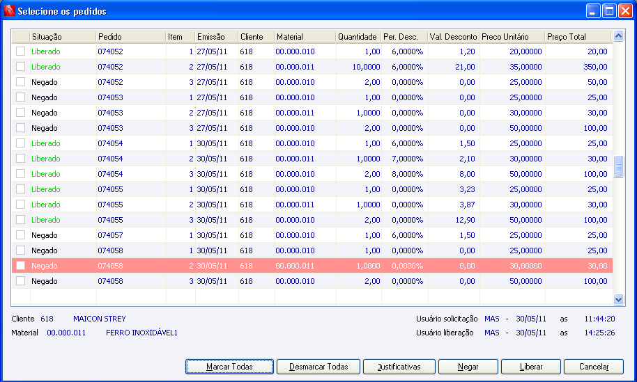Check the box for pedido 074052 item 1
Screen dimensions: 637x382
pyautogui.click(x=20, y=51)
